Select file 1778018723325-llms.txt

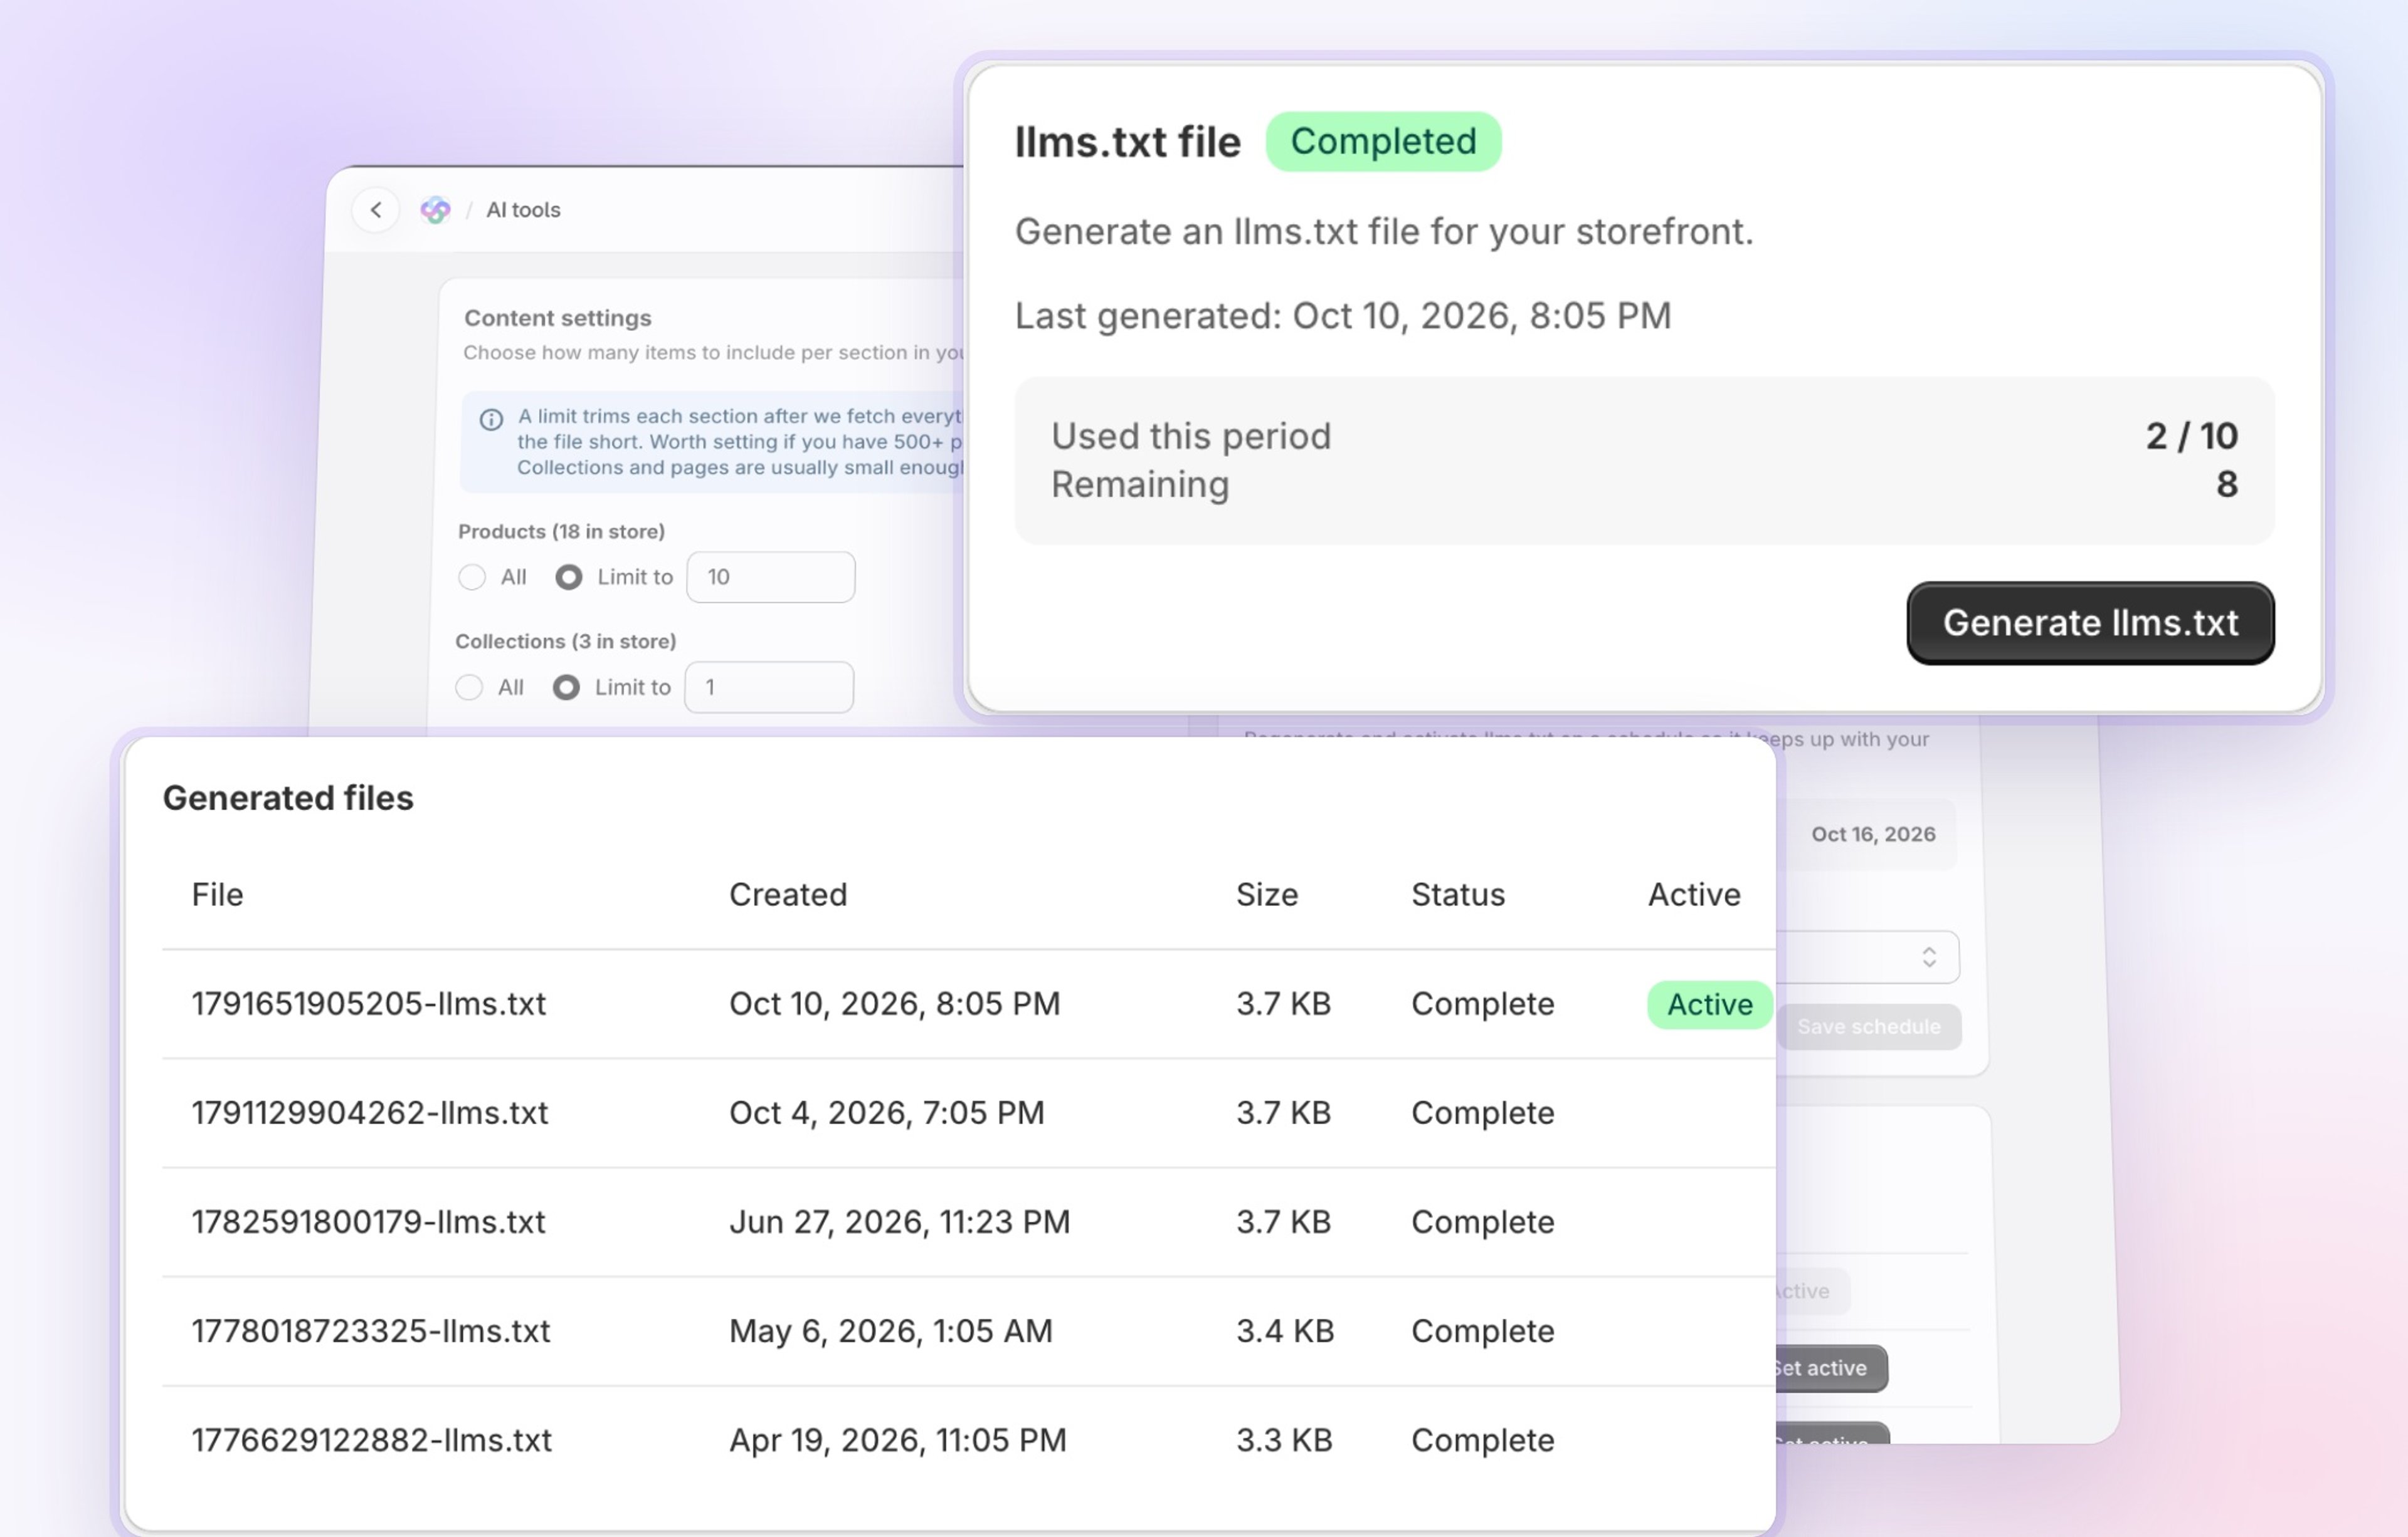[371, 1330]
